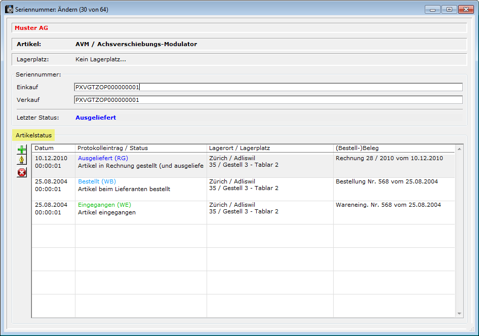Screen dimensions: 479x336
Task: Minimize the Seriennummer window
Action: [x=432, y=9]
